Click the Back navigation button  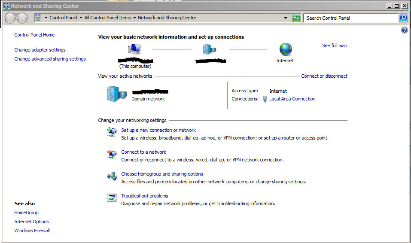(10, 18)
